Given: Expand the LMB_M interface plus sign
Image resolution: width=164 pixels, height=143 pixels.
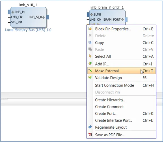Looking at the screenshot, I should (13, 12).
